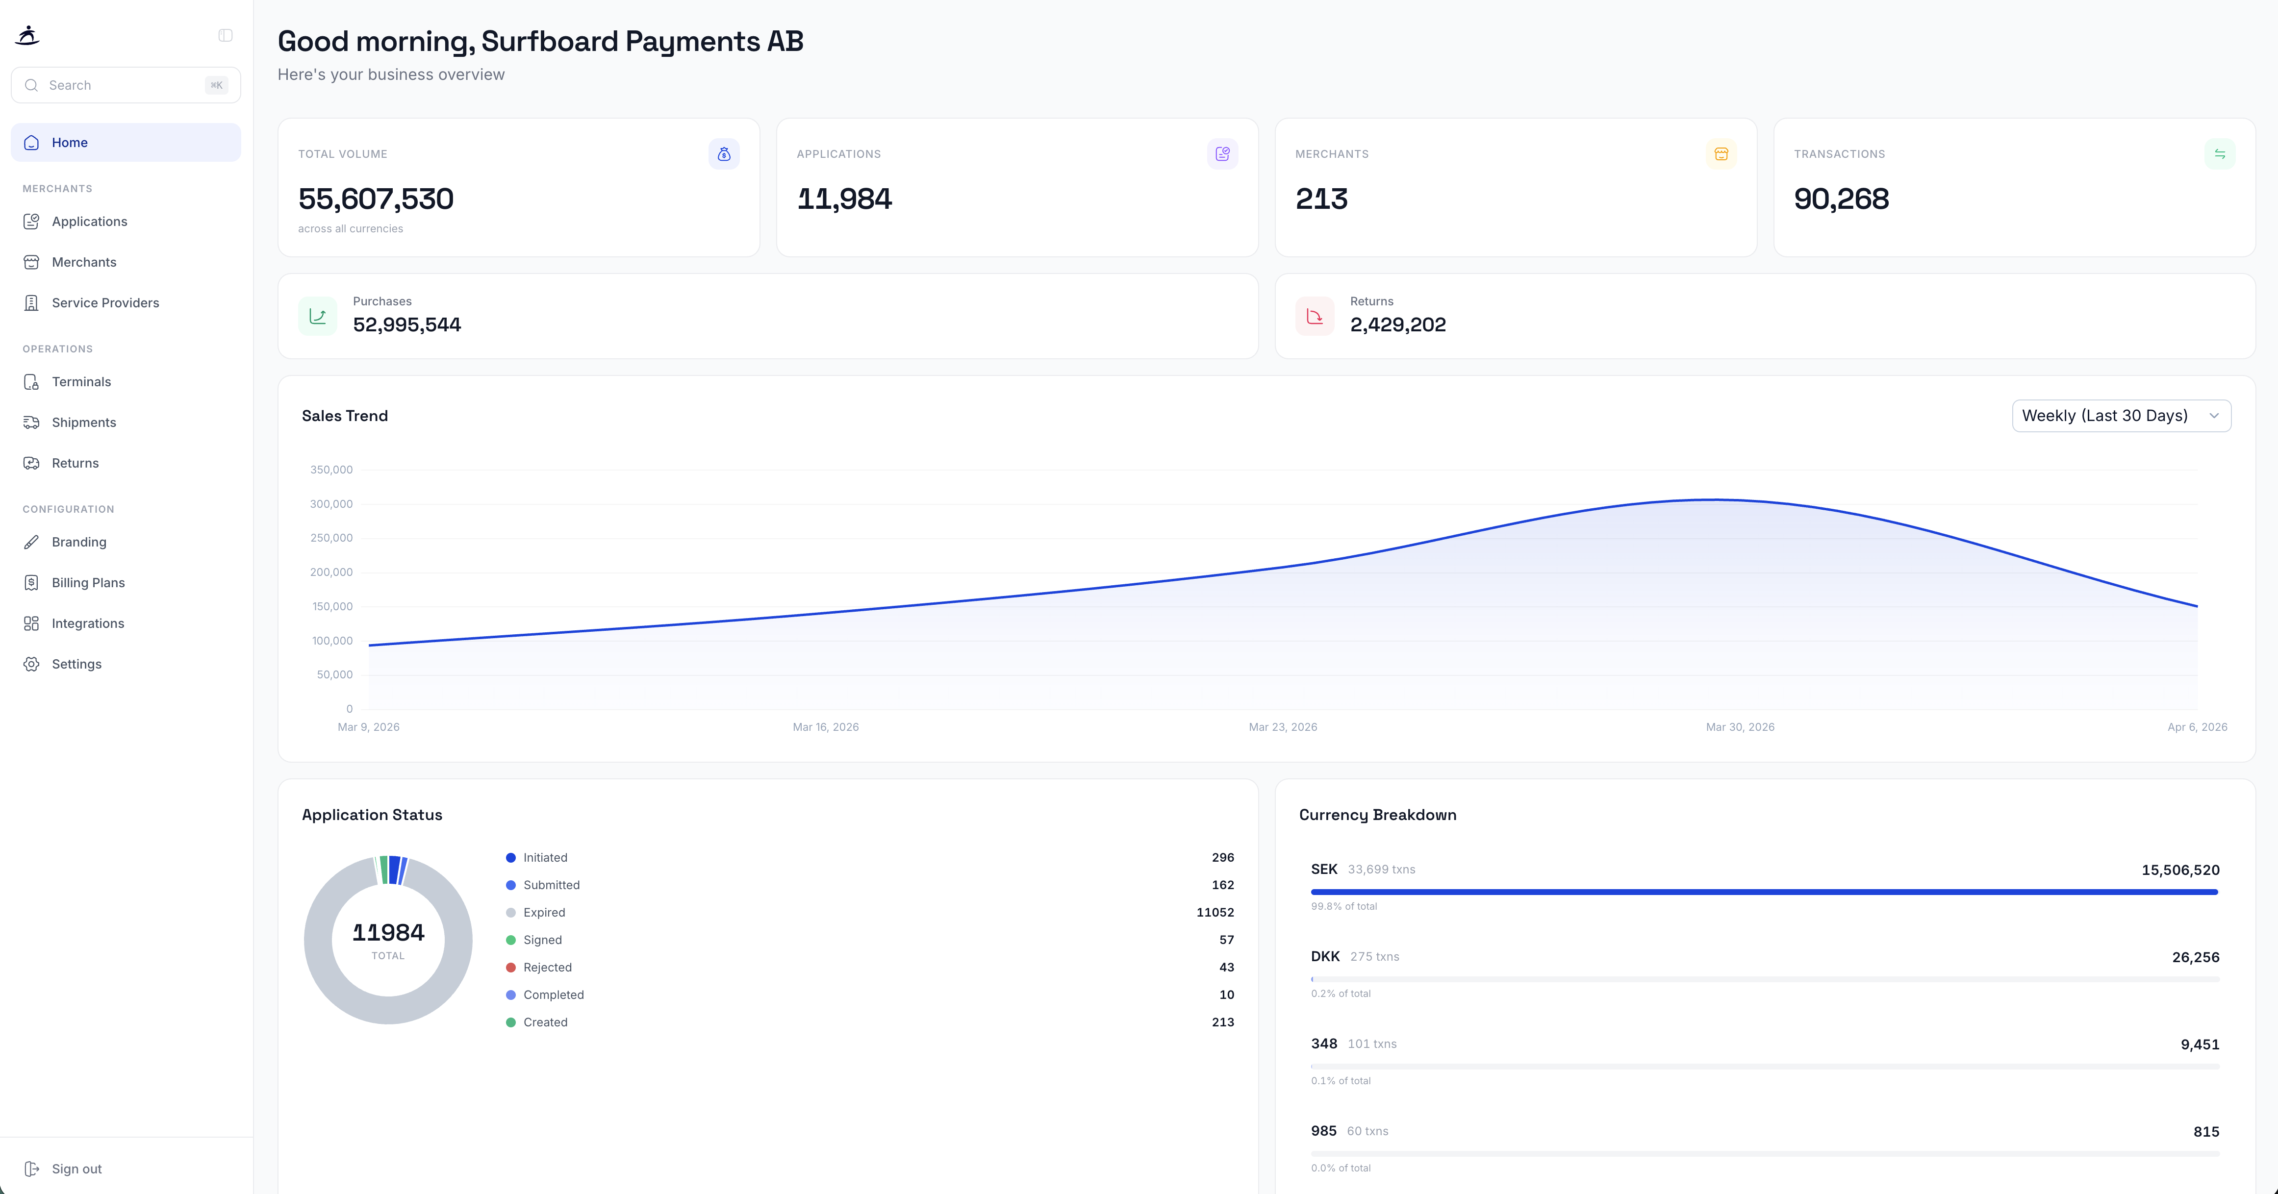Click the surfboard logo in the sidebar

(27, 35)
